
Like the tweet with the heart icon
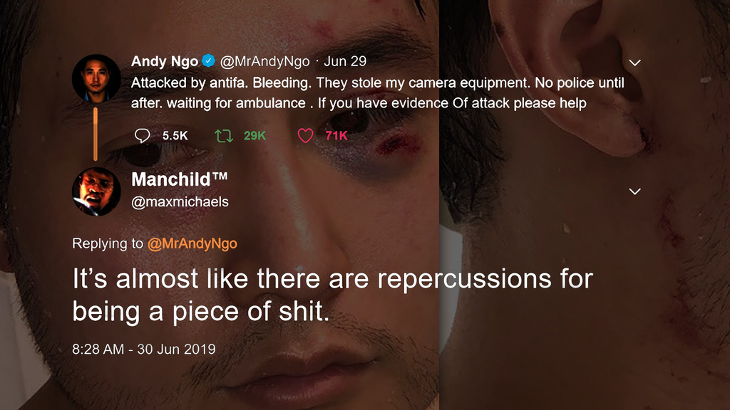point(305,135)
